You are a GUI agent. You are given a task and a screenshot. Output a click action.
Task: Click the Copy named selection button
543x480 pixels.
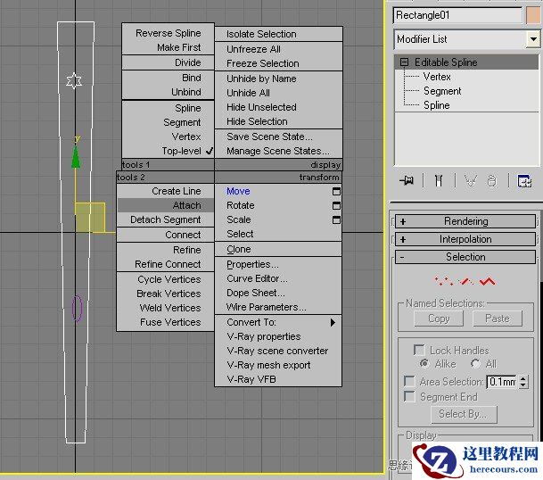coord(439,319)
